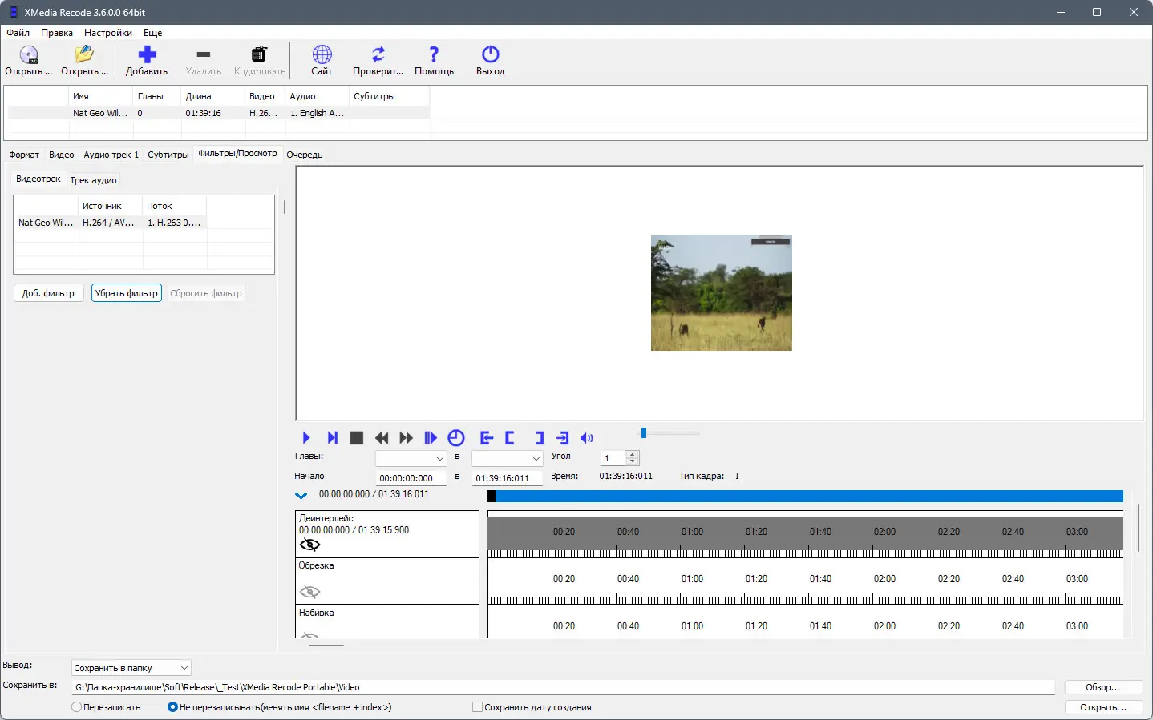Select the Перезаписать radio button

pyautogui.click(x=77, y=707)
